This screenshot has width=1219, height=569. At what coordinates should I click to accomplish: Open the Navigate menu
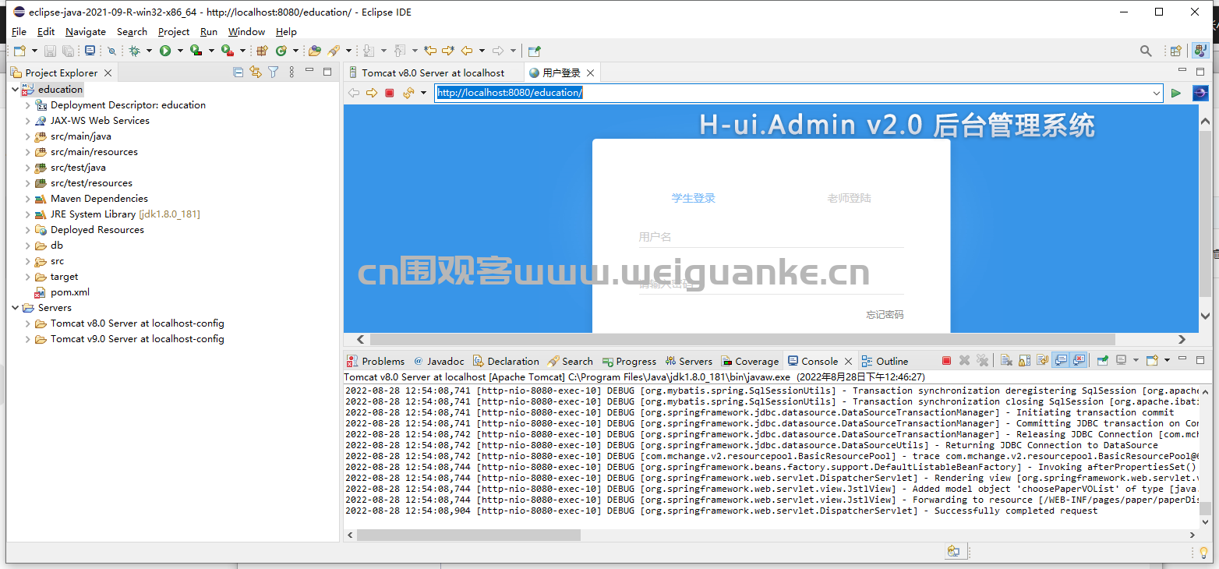[86, 32]
